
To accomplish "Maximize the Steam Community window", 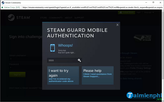I will pos(153,2).
